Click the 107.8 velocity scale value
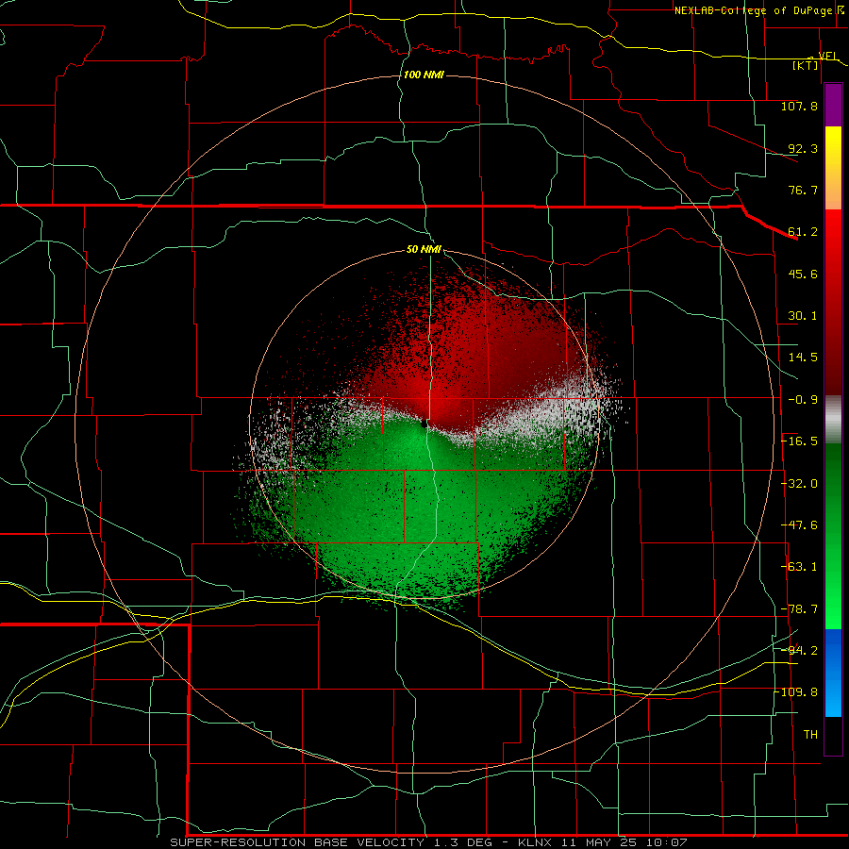Image resolution: width=849 pixels, height=849 pixels. click(x=799, y=106)
